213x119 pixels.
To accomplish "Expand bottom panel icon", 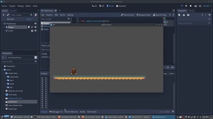I will [173, 112].
